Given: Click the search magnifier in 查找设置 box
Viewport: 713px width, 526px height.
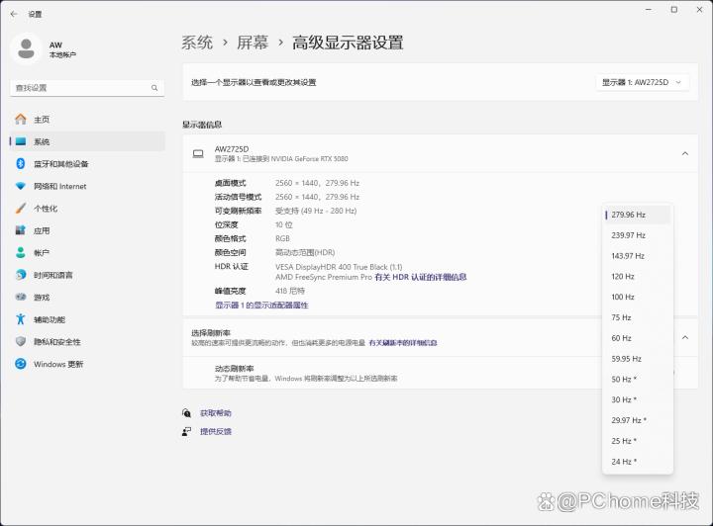Looking at the screenshot, I should pos(154,88).
